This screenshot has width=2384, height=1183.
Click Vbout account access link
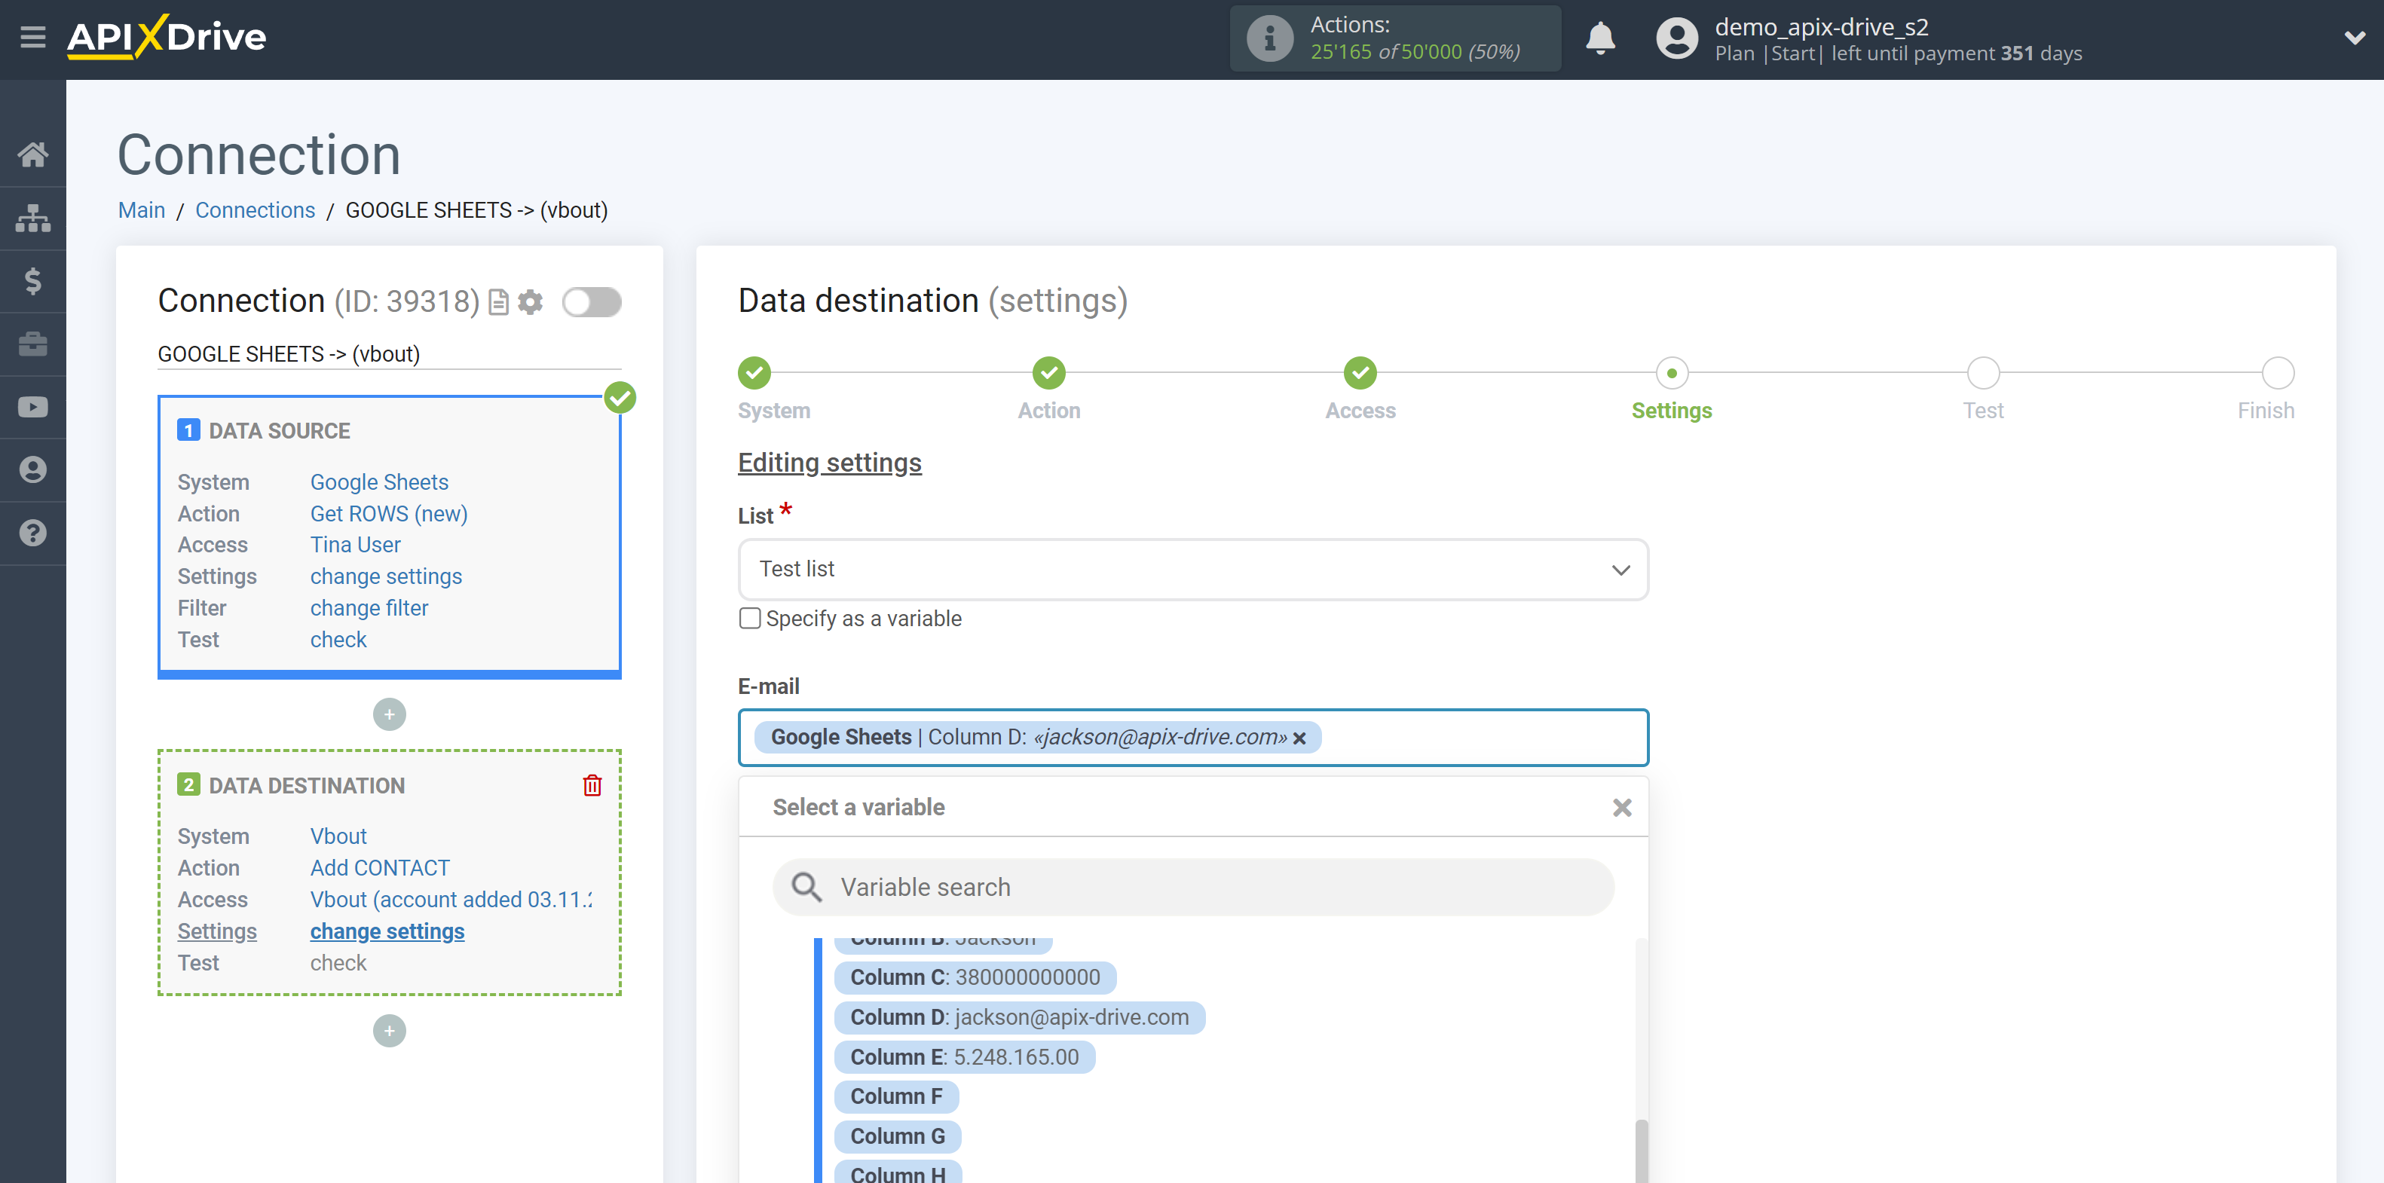(451, 899)
